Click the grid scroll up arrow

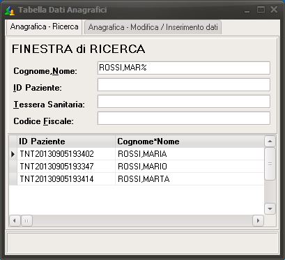[270, 142]
